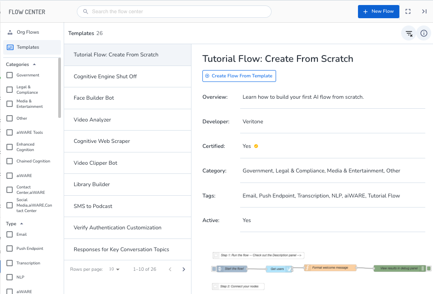Viewport: 433px width, 294px height.
Task: Click the search the flow center field
Action: [x=174, y=11]
